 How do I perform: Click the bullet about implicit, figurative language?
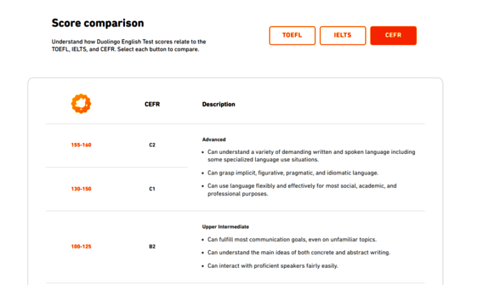[x=293, y=173]
